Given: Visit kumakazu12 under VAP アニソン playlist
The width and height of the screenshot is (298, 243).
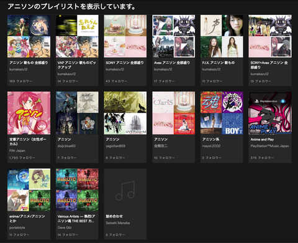Looking at the screenshot, I should [x=66, y=74].
